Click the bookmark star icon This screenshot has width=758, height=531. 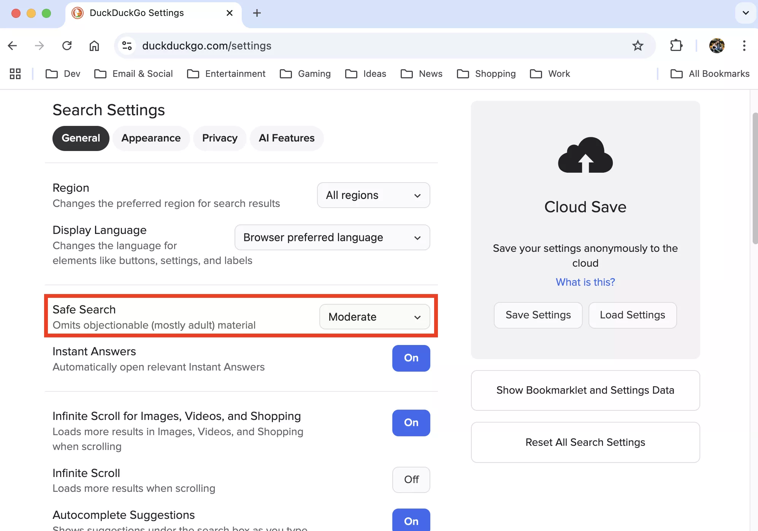click(x=637, y=46)
